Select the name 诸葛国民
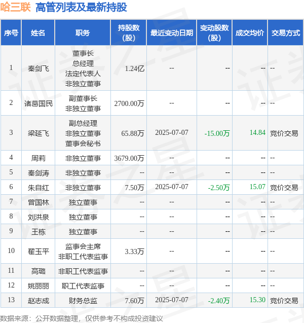Screen dimensions: 304x323 pos(39,103)
